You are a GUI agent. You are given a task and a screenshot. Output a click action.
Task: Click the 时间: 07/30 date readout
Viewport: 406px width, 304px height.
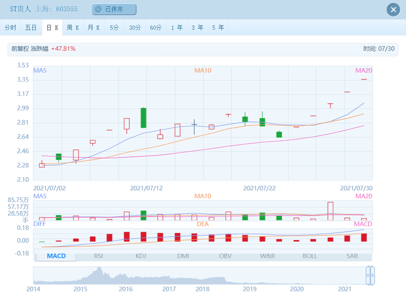379,49
